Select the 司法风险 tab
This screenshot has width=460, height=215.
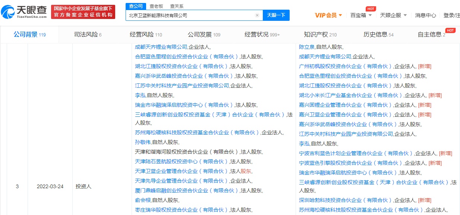88,35
